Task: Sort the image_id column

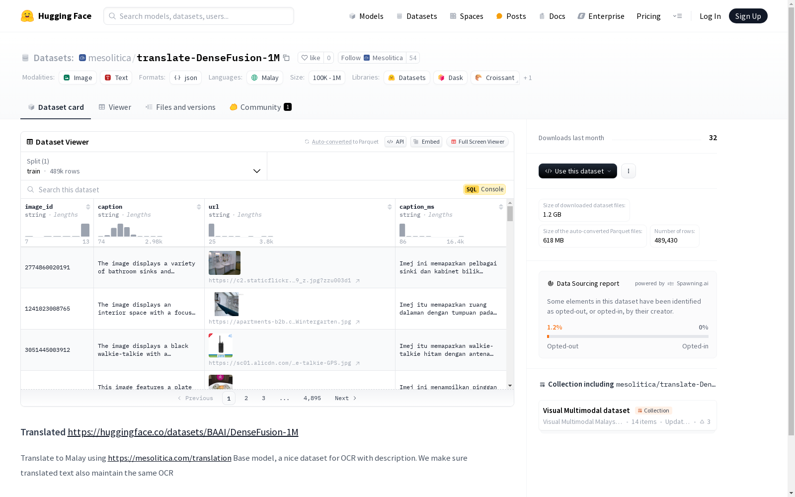Action: 88,207
